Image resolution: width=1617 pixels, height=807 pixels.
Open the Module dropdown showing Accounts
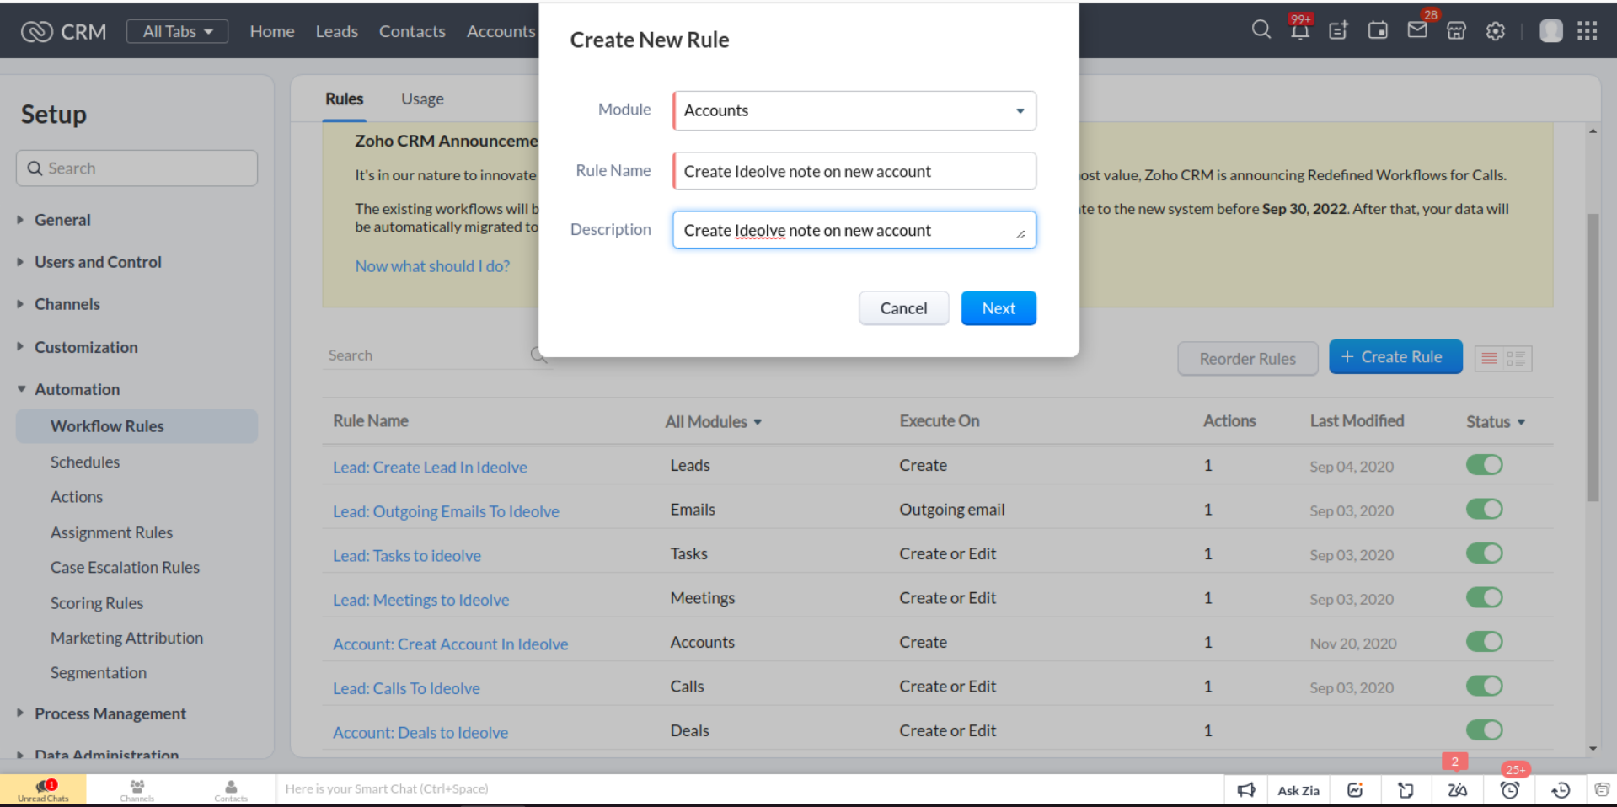click(x=854, y=110)
